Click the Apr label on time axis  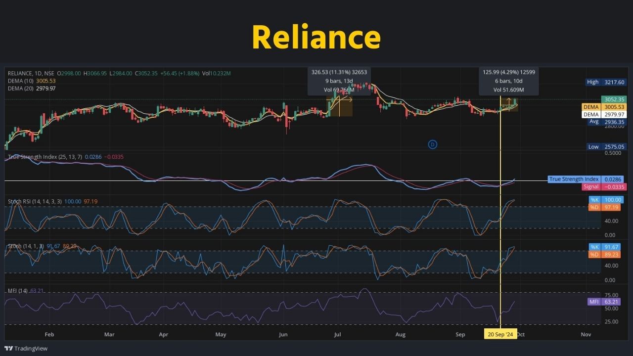click(x=164, y=335)
